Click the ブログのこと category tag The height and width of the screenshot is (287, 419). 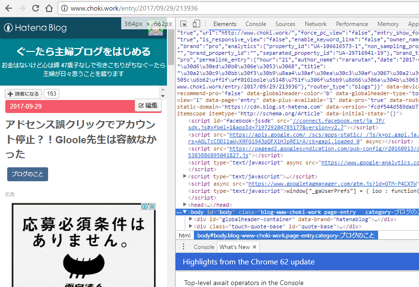[x=27, y=174]
